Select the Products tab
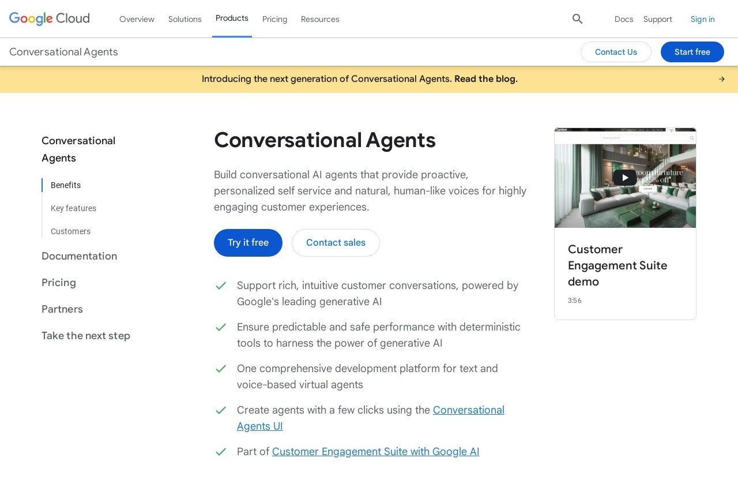The width and height of the screenshot is (738, 492). click(x=232, y=18)
